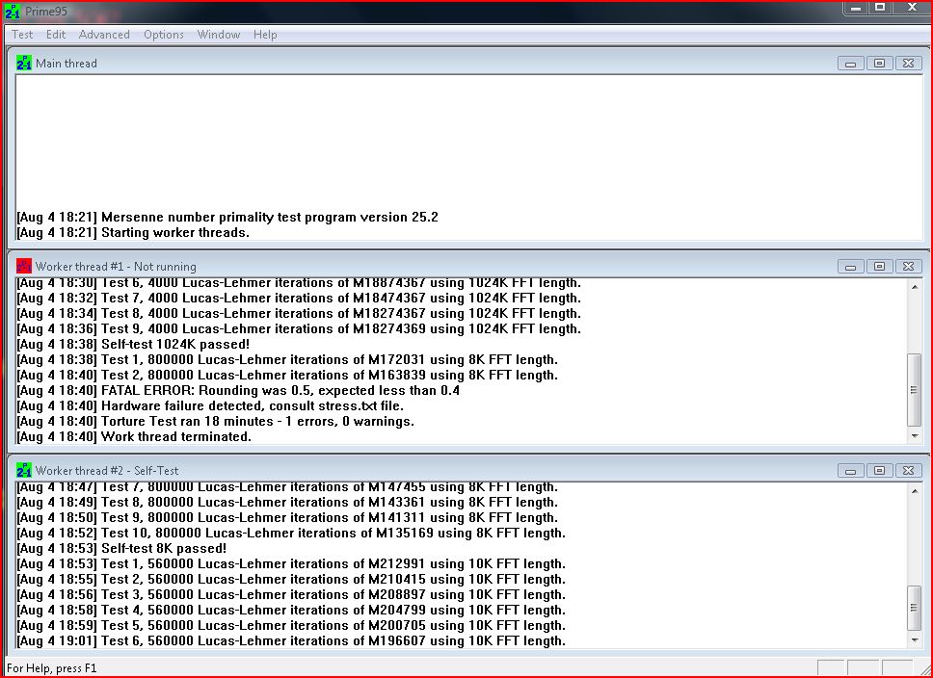Open the Help menu
Image resolution: width=933 pixels, height=678 pixels.
point(265,35)
